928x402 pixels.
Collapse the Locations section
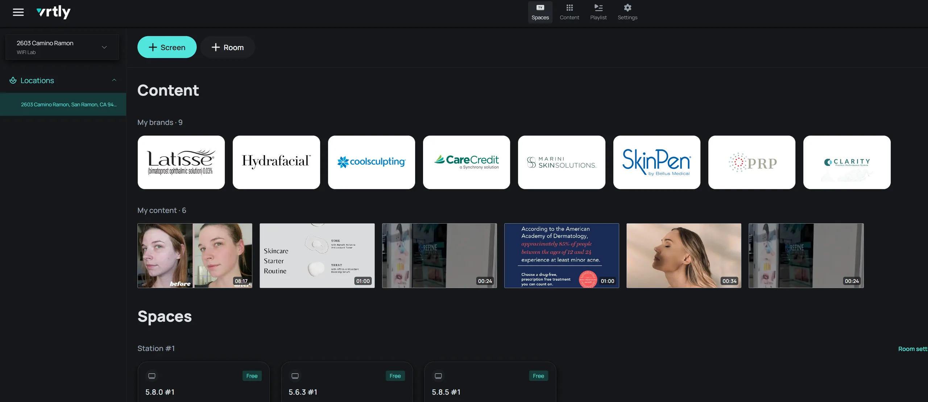(x=114, y=80)
